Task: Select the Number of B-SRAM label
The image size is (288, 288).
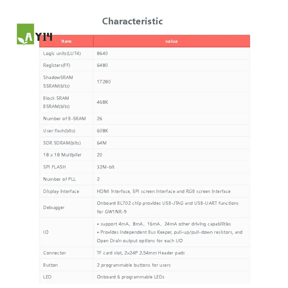Action: [x=64, y=119]
